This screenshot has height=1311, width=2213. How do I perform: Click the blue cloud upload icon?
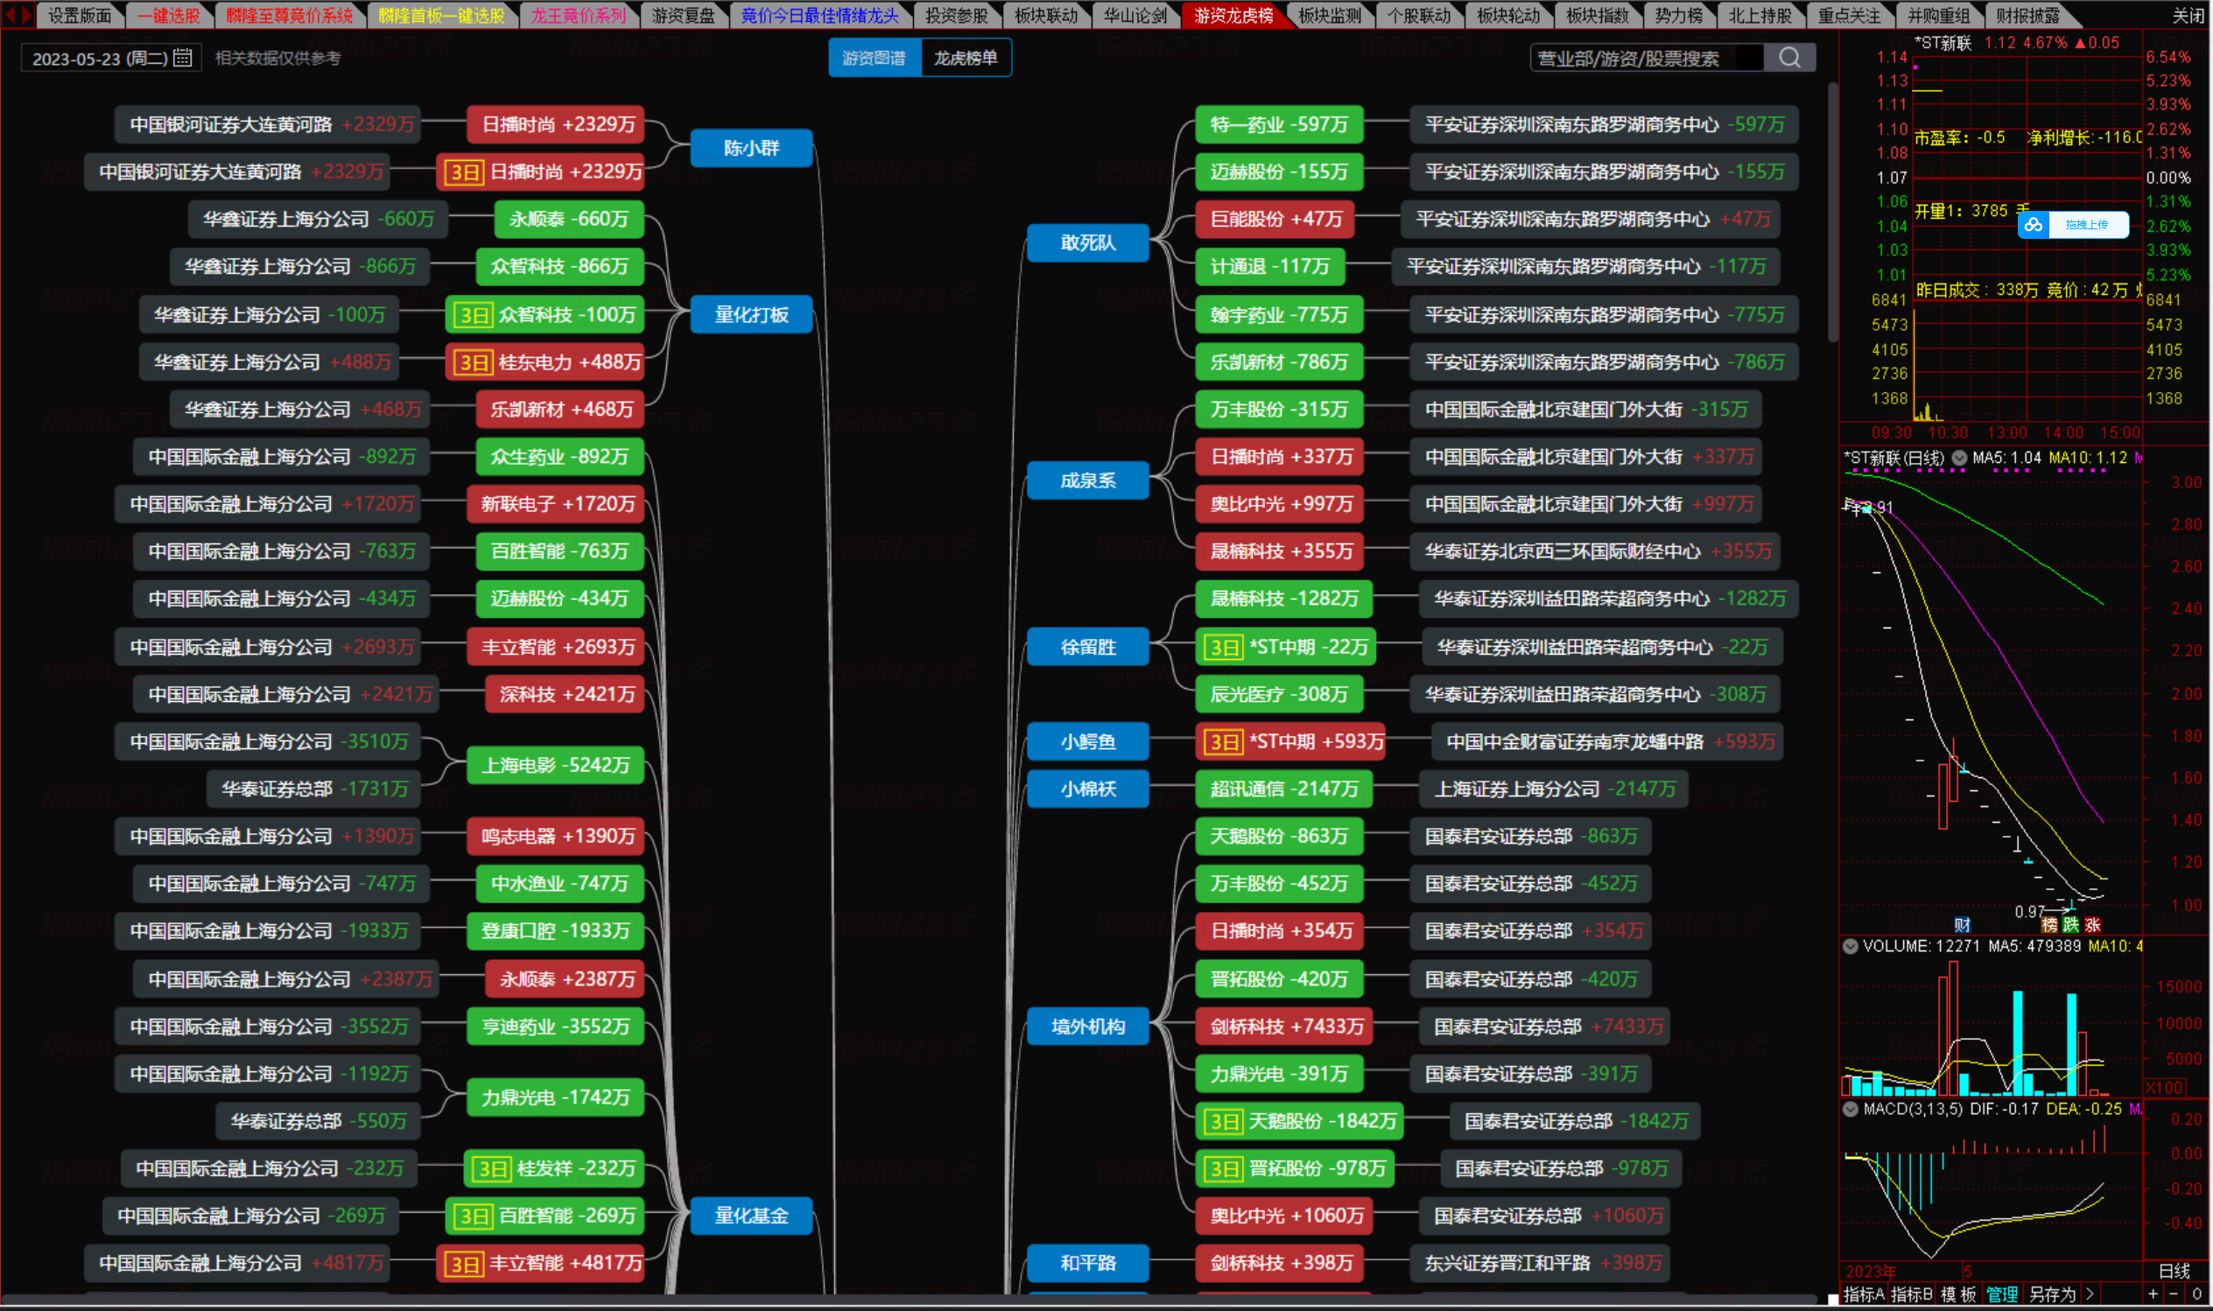coord(2034,225)
